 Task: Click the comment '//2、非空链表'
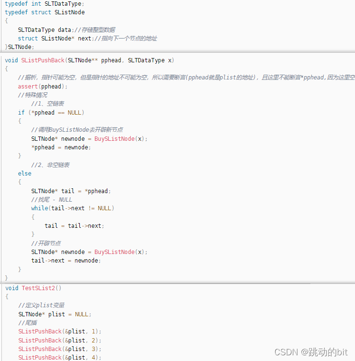point(50,165)
